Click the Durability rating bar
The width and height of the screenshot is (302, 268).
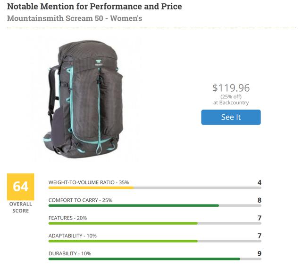click(x=155, y=259)
